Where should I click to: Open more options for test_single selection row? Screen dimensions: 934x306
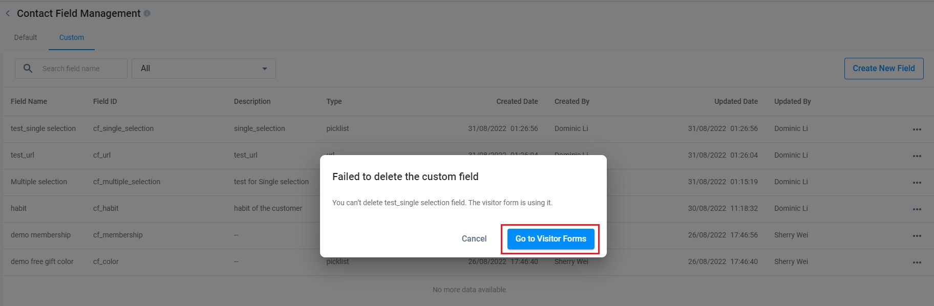917,129
